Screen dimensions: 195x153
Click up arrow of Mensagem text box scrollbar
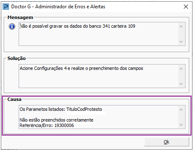181,26
